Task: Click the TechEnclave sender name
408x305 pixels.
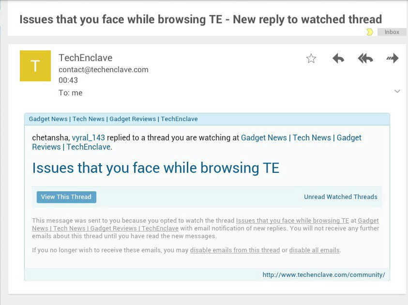Action: click(x=85, y=58)
